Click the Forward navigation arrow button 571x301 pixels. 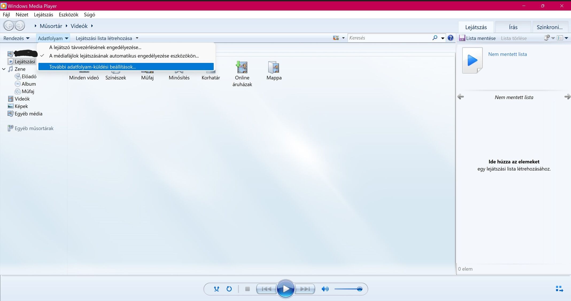click(x=20, y=26)
